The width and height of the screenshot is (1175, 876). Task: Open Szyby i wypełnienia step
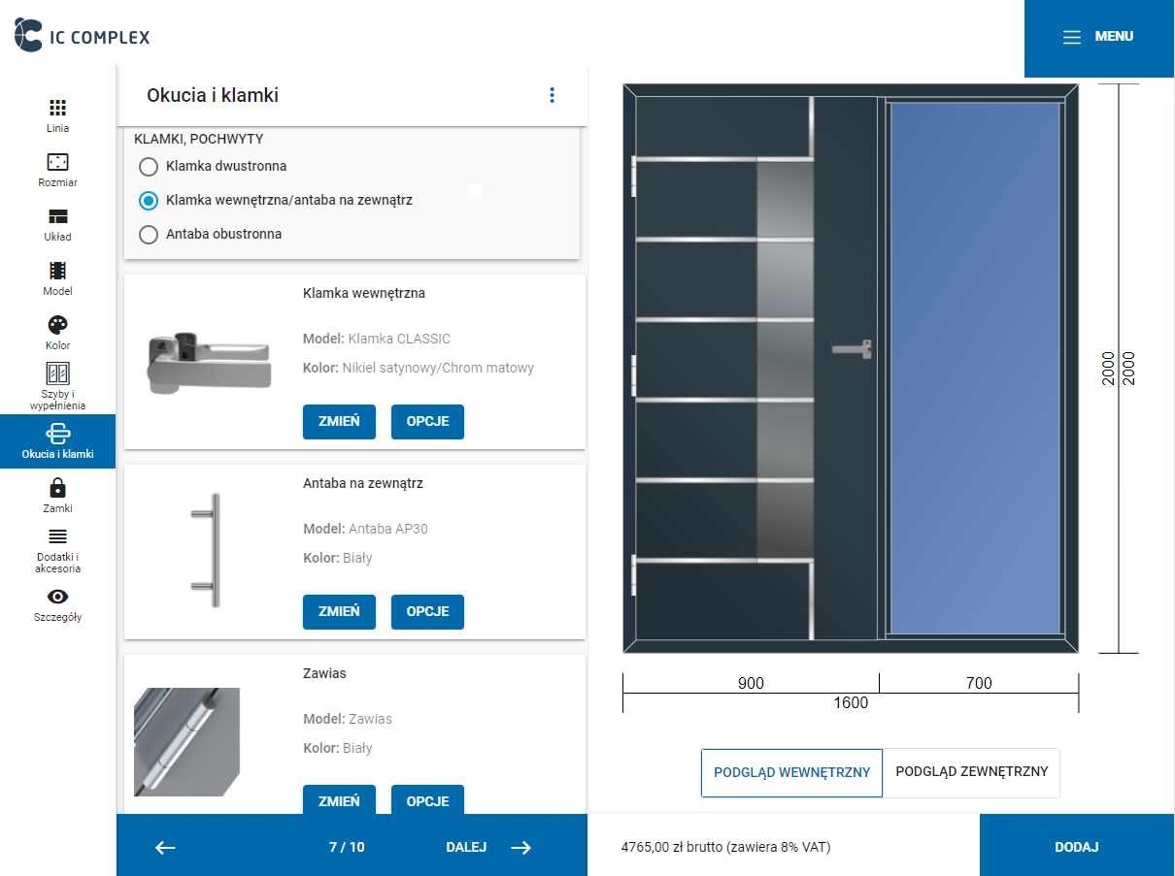[x=57, y=386]
